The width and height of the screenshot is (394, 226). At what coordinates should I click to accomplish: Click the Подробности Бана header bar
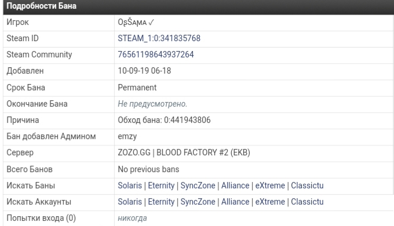[x=199, y=7]
